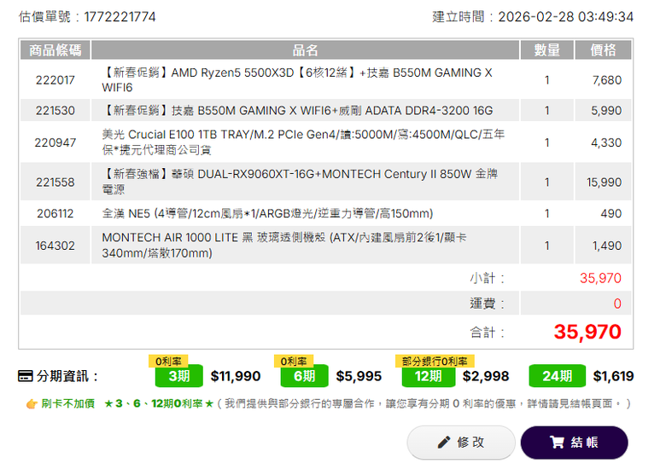Viewport: 666px width, 469px height.
Task: Click the 建立時間 timestamp
Action: click(533, 17)
